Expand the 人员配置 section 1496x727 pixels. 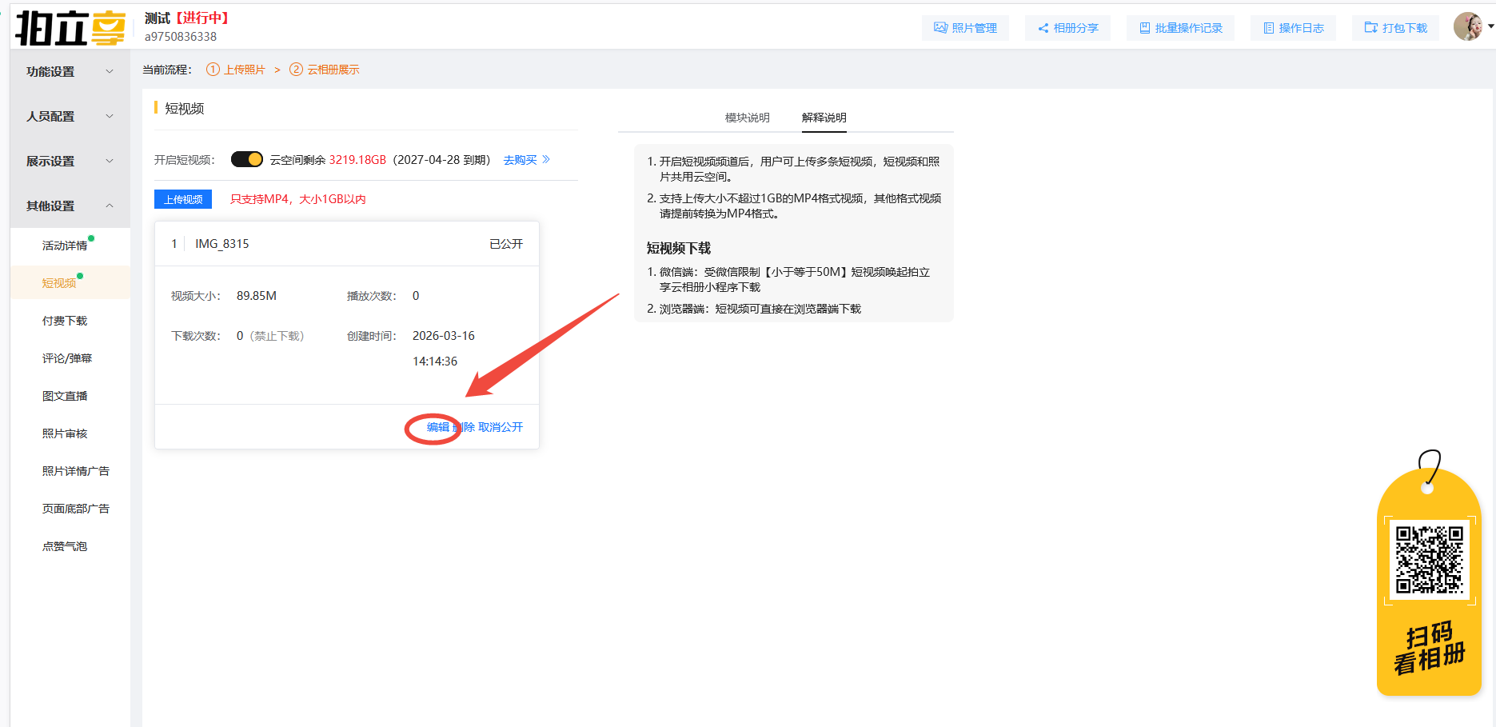[x=70, y=115]
